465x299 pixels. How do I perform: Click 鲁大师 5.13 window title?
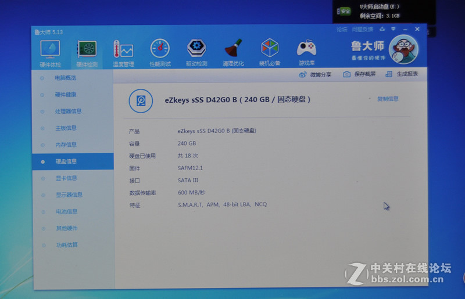[x=49, y=32]
